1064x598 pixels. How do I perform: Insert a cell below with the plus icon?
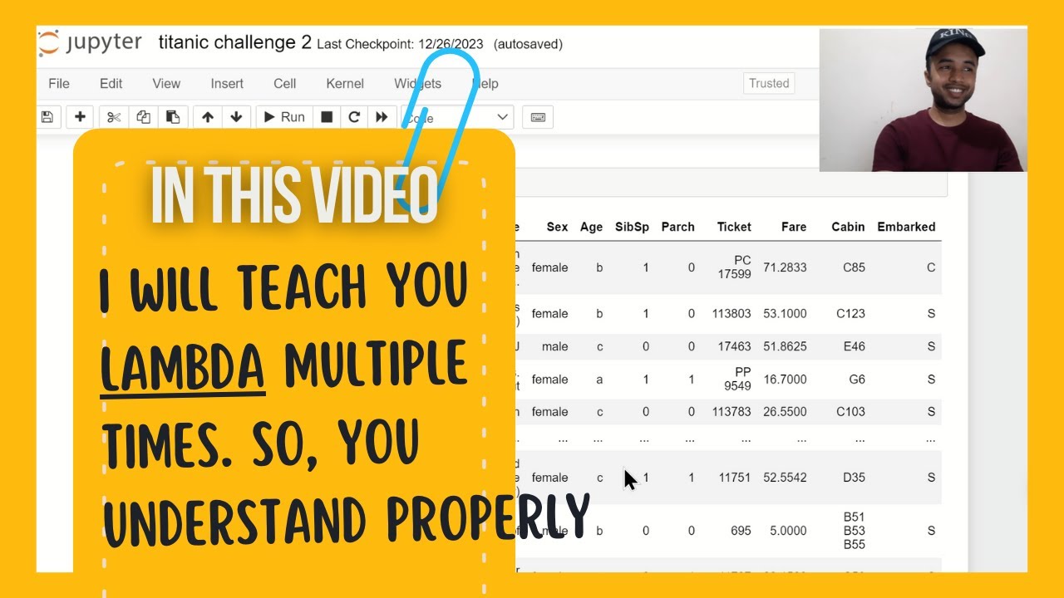coord(80,117)
